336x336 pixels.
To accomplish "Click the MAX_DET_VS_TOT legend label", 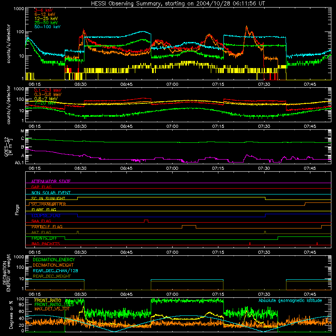I will pos(52,309).
